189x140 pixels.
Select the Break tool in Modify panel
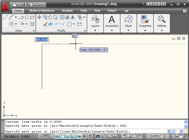click(79, 24)
